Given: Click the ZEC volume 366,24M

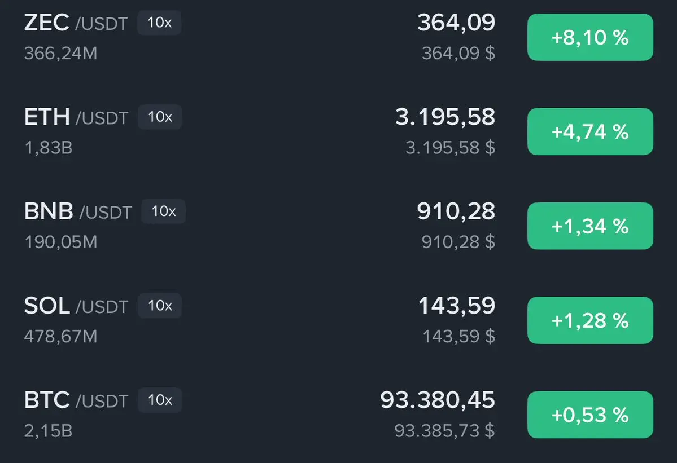Looking at the screenshot, I should click(x=61, y=54).
